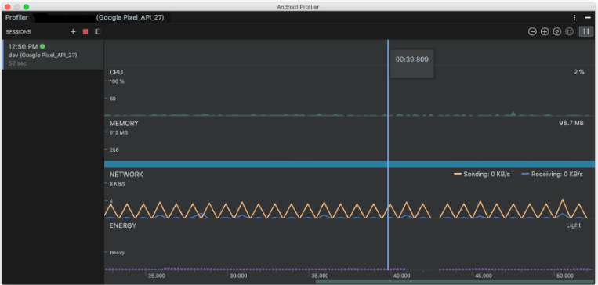Screen dimensions: 598x285
Task: Click the Android Profiler window title
Action: (299, 7)
